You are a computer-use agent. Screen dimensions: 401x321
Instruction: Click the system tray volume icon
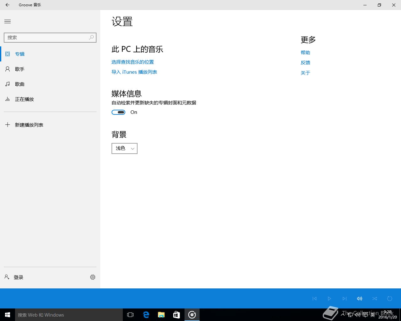coord(357,315)
